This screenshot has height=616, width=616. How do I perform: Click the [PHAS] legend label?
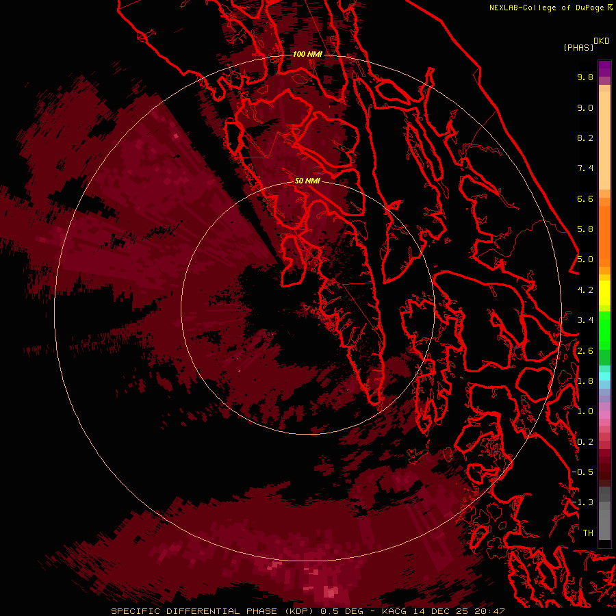578,48
